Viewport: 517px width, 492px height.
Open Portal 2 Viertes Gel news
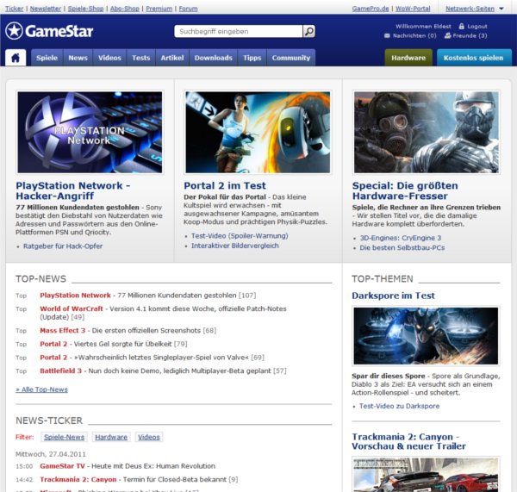click(114, 345)
